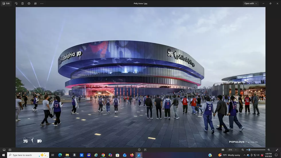The width and height of the screenshot is (281, 158).
Task: Click the Philly Arena 1.jpg title text
Action: 140,3
